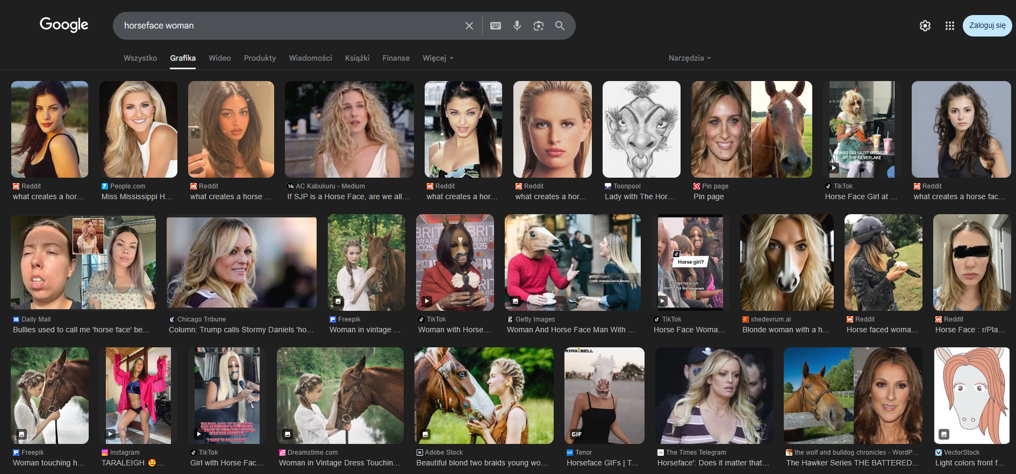The height and width of the screenshot is (474, 1016).
Task: Click The Times Telegram favicon
Action: [x=661, y=453]
